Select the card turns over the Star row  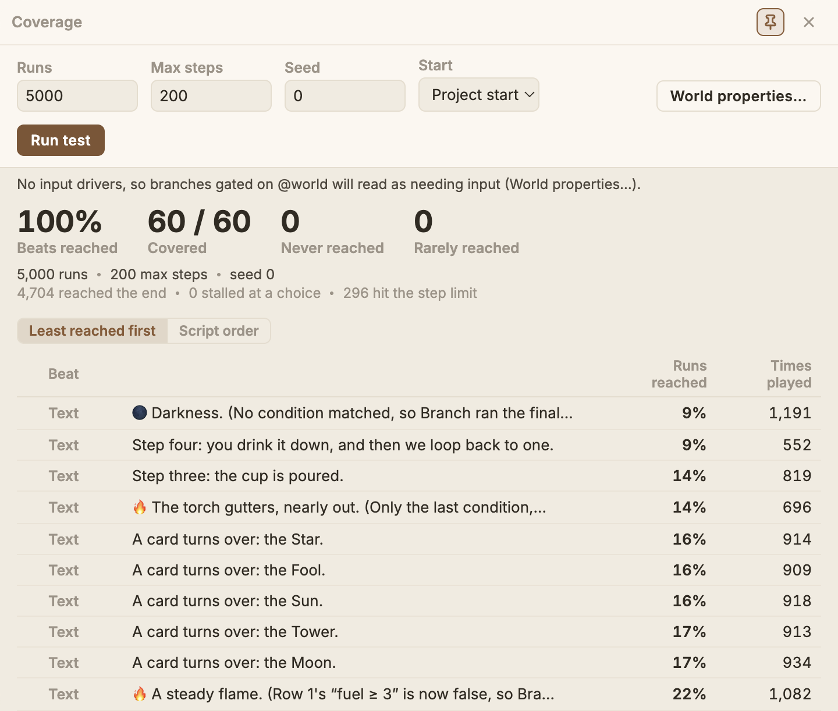point(419,539)
